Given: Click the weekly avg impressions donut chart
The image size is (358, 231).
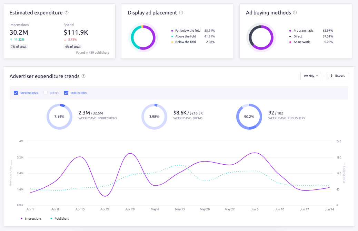Looking at the screenshot, I should pyautogui.click(x=59, y=117).
